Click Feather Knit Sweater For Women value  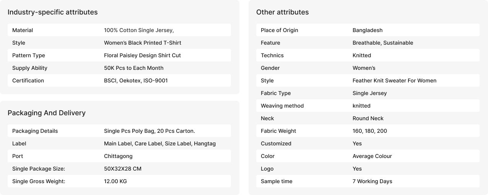(x=394, y=81)
